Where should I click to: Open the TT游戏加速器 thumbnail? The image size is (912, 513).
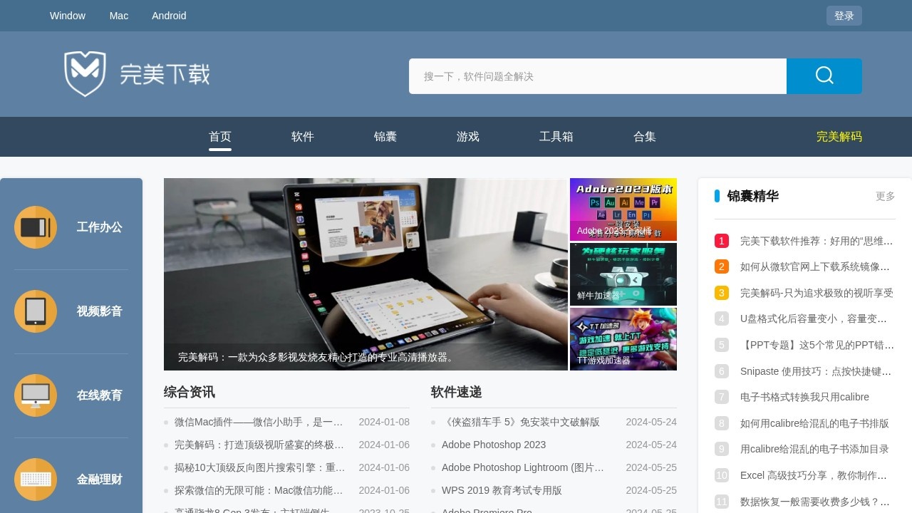[623, 339]
